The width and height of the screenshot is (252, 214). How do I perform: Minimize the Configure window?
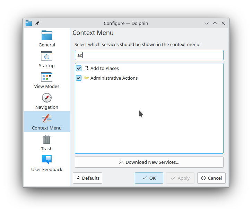click(207, 23)
